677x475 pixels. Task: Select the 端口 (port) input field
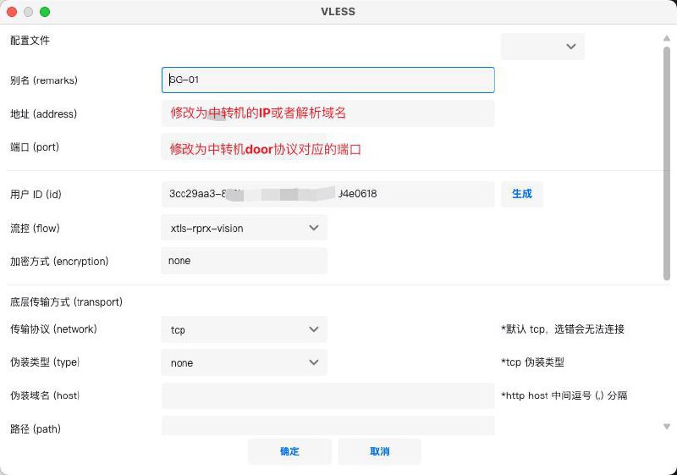[327, 147]
